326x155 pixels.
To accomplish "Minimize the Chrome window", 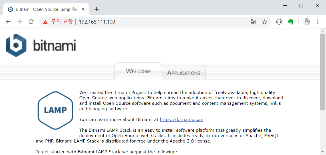I will pos(285,6).
